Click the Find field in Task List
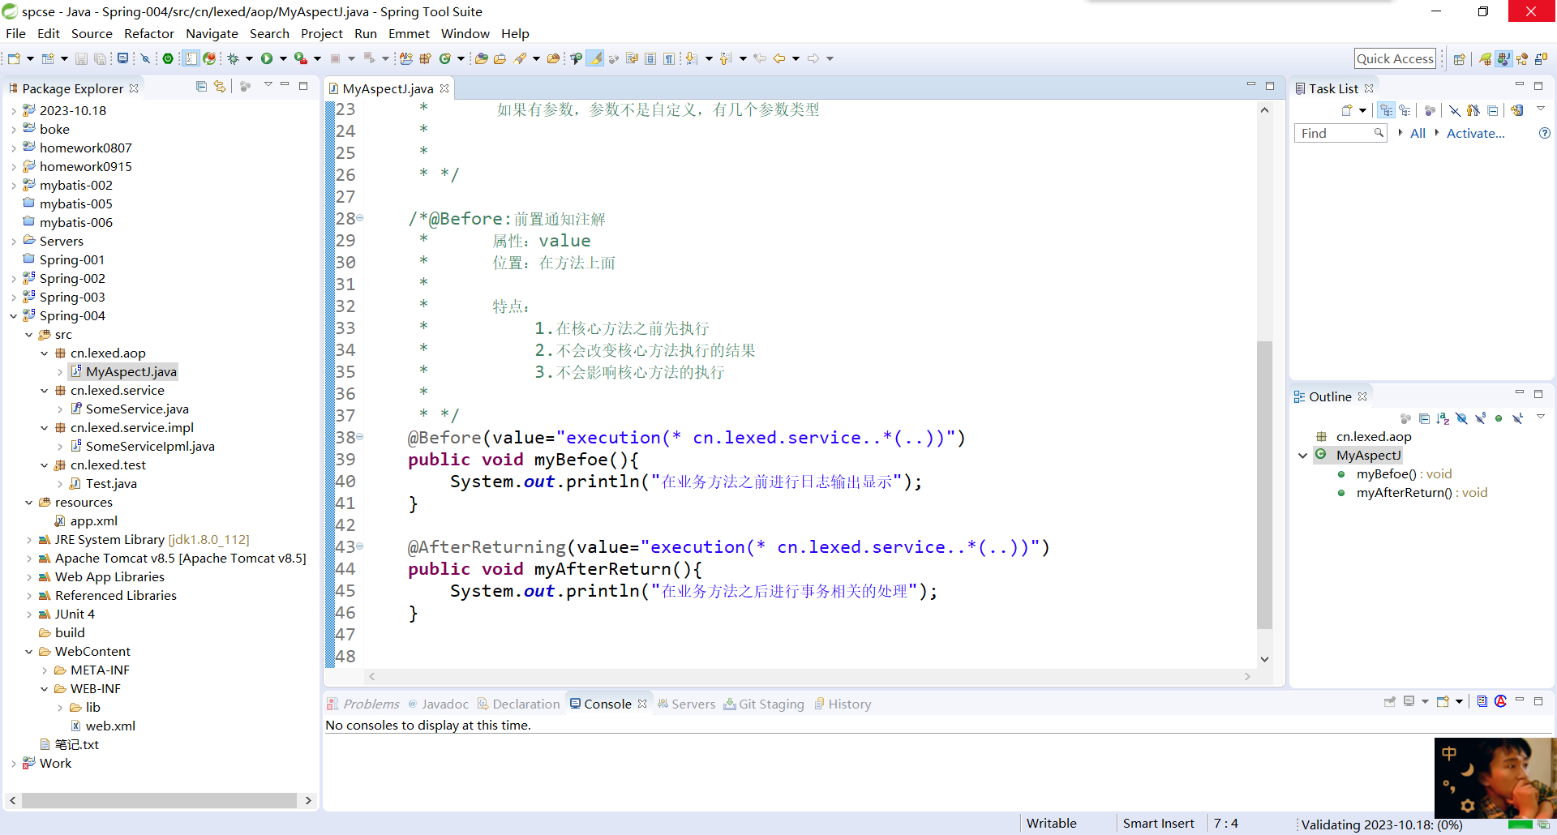The width and height of the screenshot is (1557, 835). point(1340,133)
